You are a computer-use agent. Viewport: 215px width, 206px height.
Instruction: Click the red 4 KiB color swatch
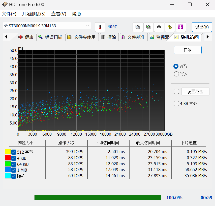click(8, 158)
